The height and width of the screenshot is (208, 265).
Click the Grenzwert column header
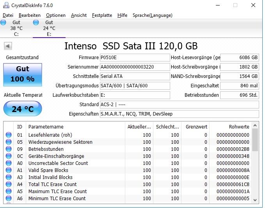tap(196, 127)
